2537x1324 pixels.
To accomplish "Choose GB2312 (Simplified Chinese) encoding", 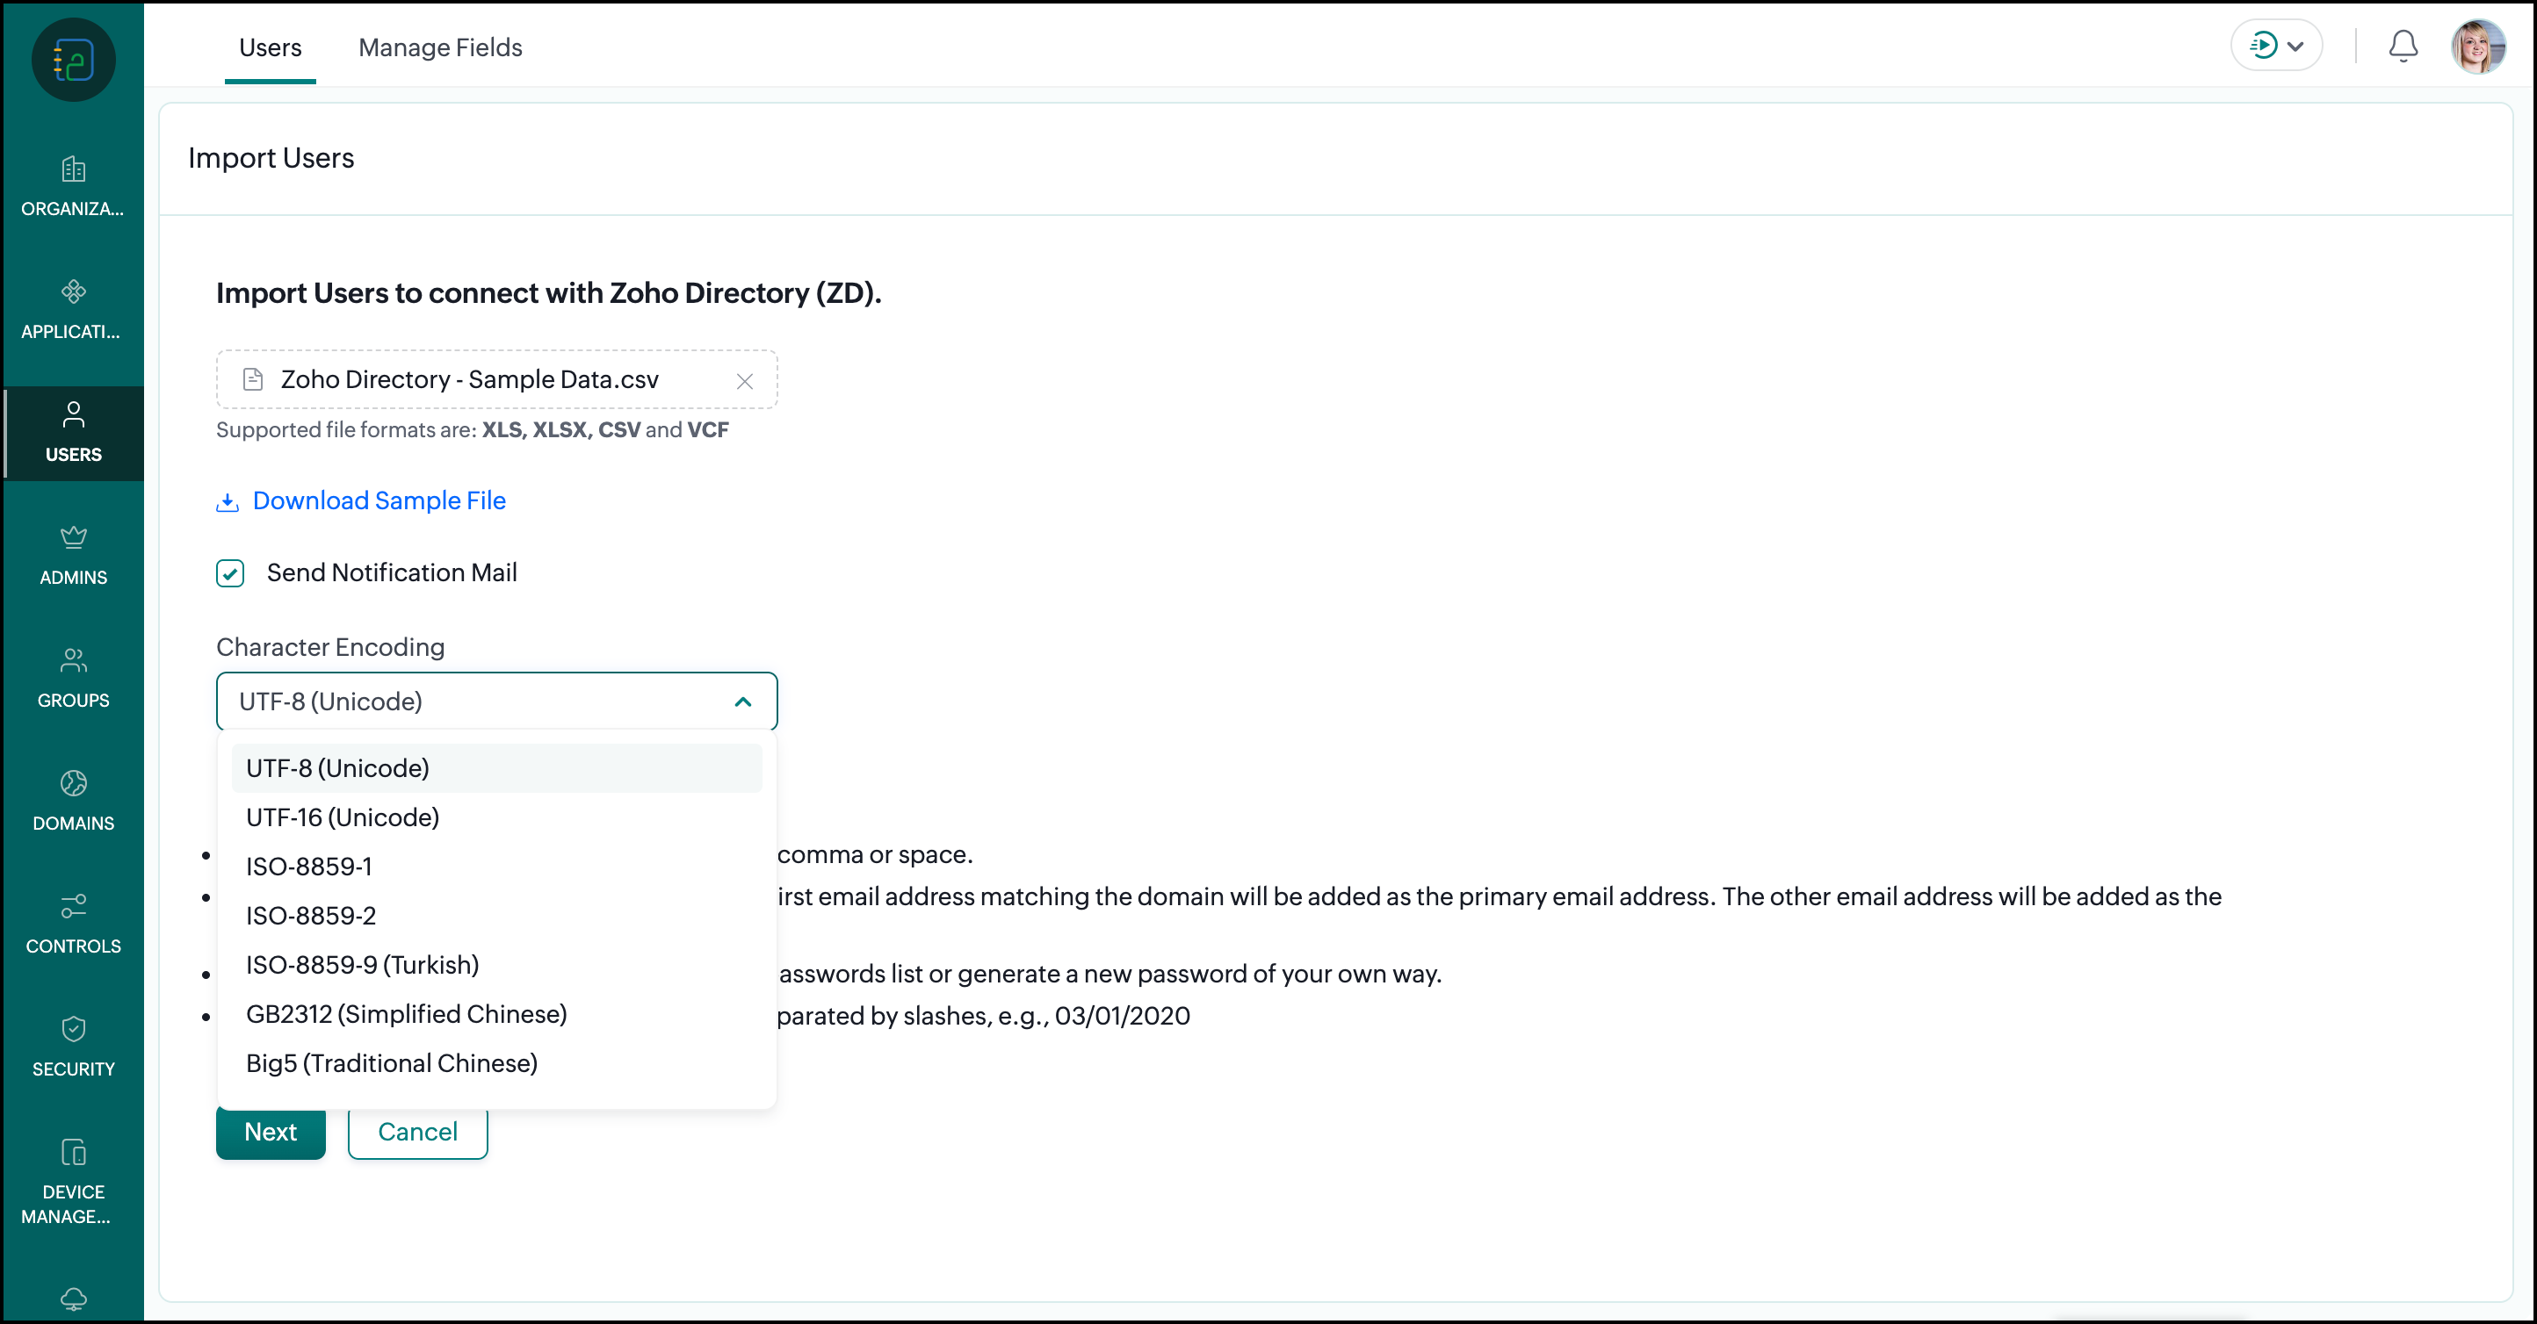I will [x=406, y=1014].
